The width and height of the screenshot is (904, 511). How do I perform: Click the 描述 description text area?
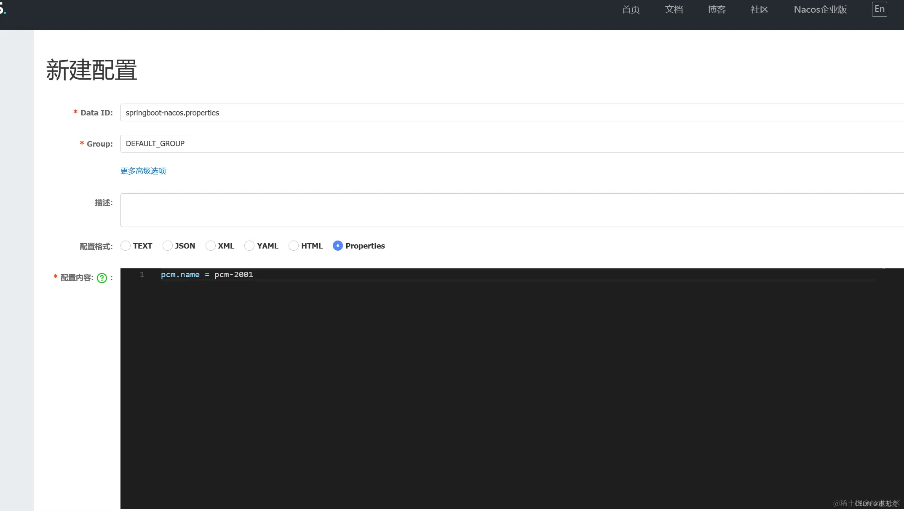[x=512, y=210]
